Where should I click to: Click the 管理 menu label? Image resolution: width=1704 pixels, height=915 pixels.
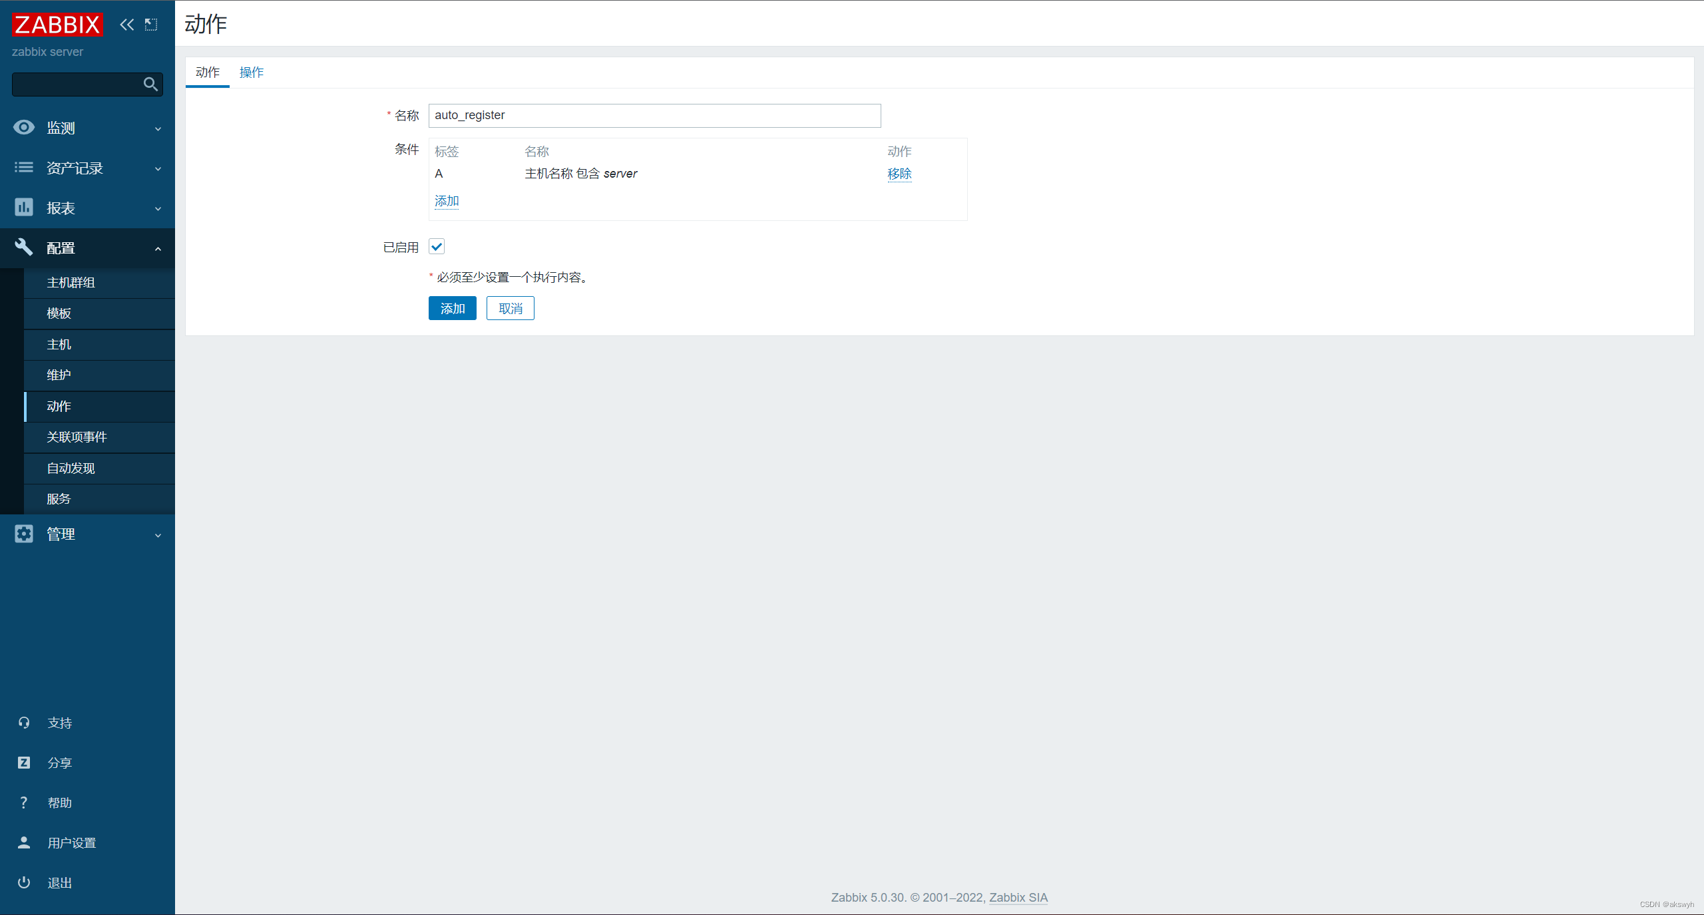point(61,534)
